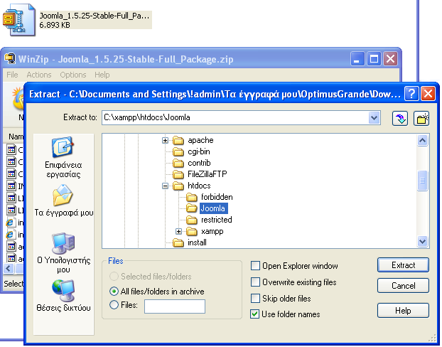Click the new folder icon beside Extract to
This screenshot has width=442, height=347.
[x=421, y=118]
